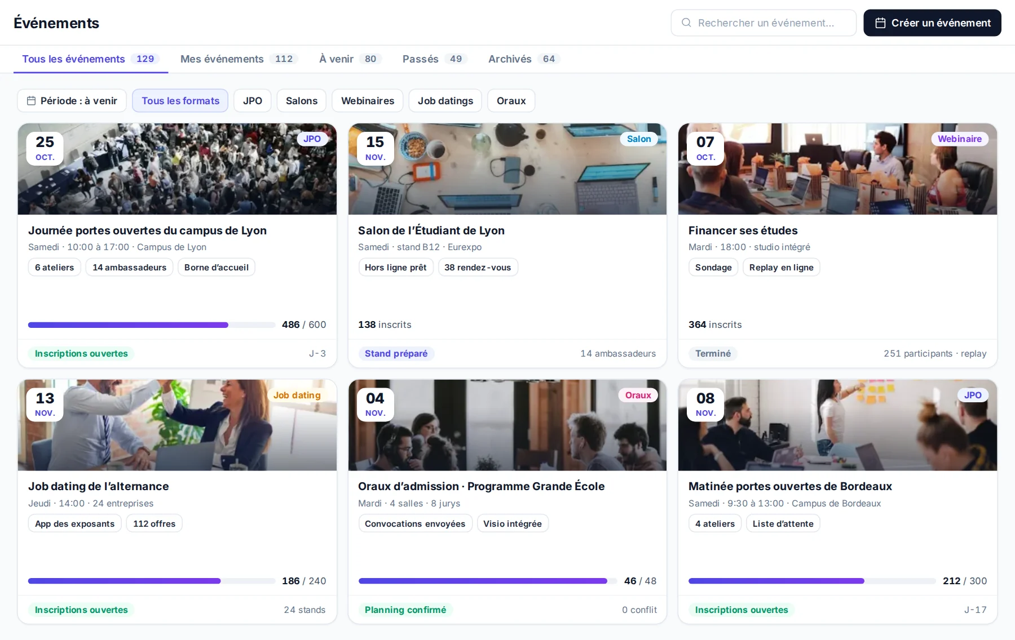This screenshot has height=640, width=1015.
Task: Click Salon badge on Salon de l'Étudiant card
Action: point(639,139)
